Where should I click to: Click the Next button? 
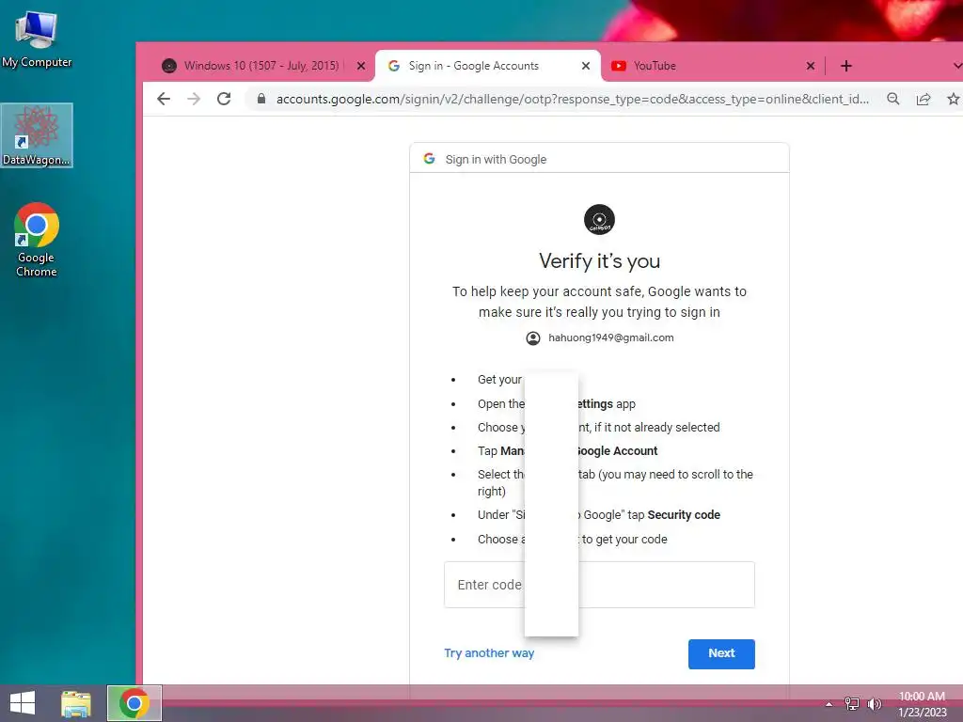coord(721,654)
